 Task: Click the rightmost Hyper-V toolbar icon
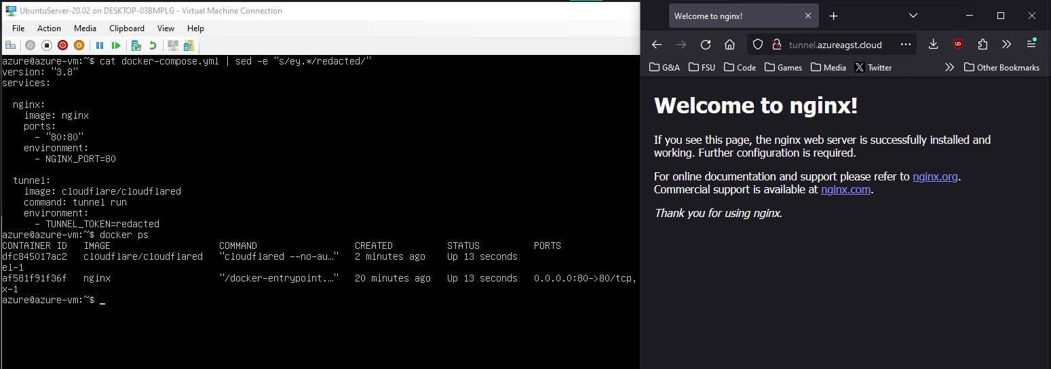click(x=189, y=45)
